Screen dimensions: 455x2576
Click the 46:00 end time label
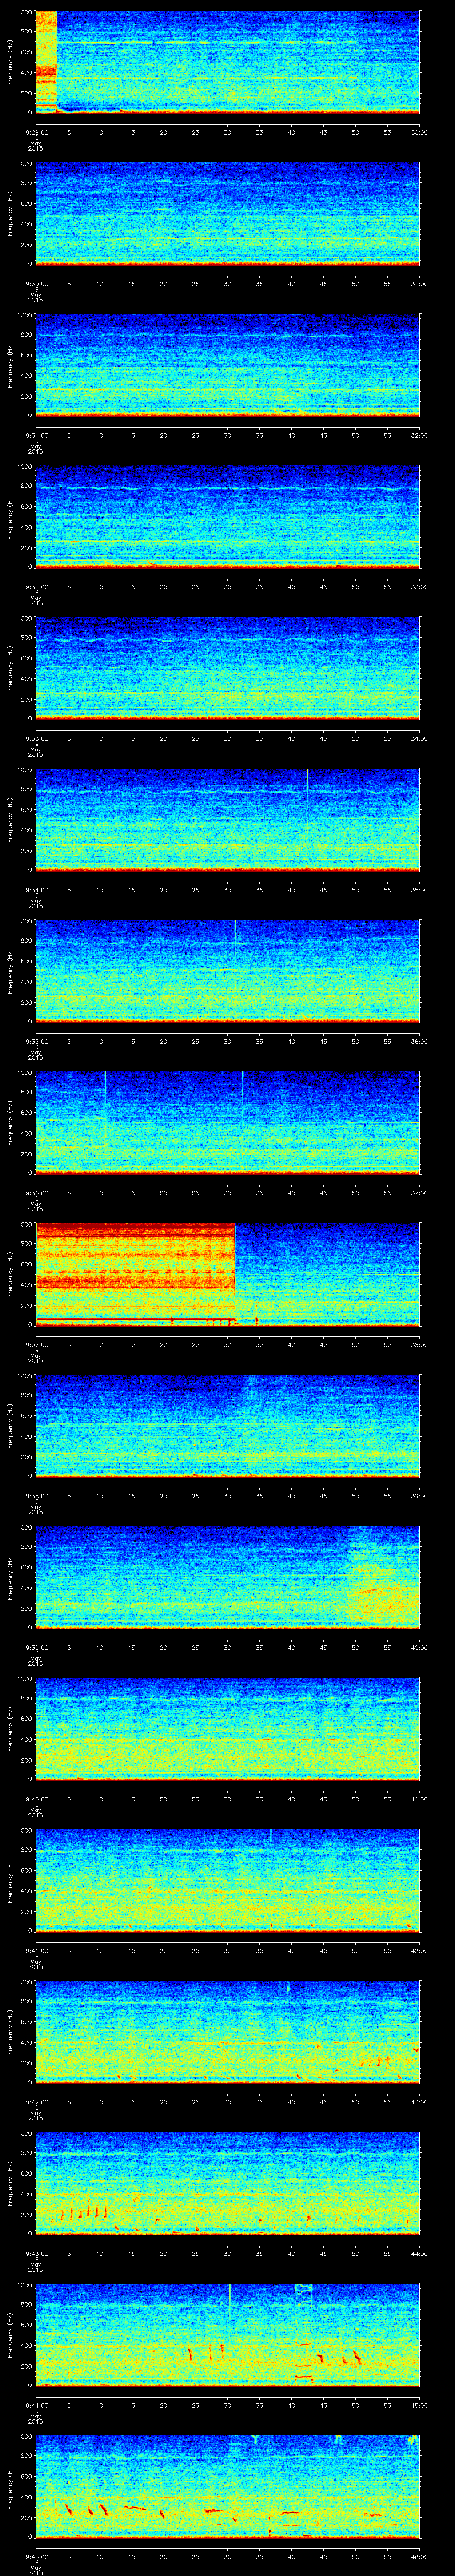tap(419, 2556)
